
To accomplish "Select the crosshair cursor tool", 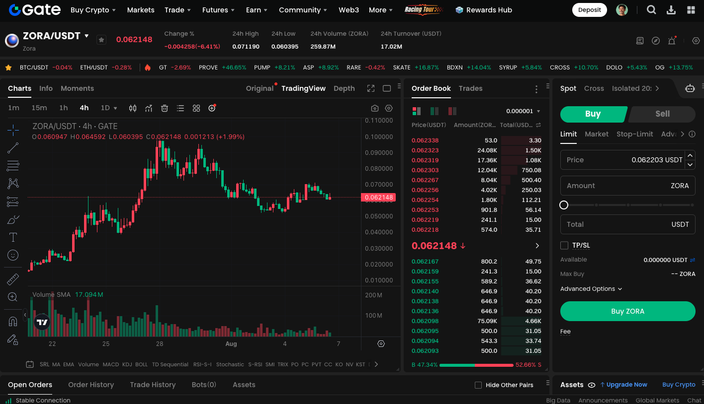I will tap(13, 130).
